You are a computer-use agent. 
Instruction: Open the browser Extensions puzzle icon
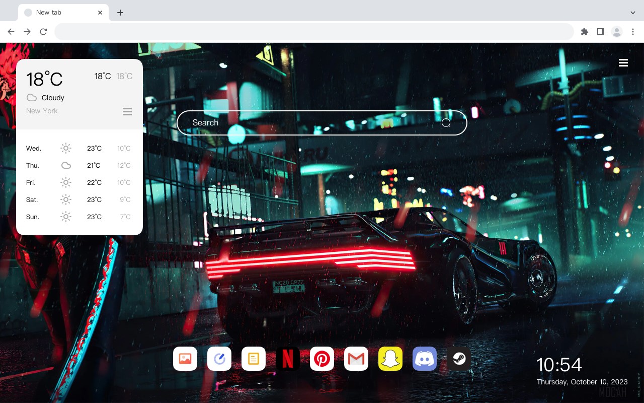584,32
